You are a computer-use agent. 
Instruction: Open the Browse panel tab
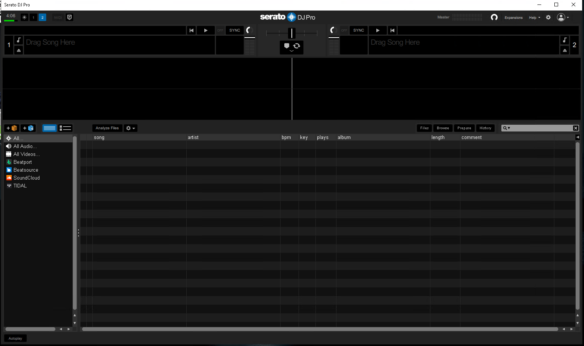coord(443,128)
